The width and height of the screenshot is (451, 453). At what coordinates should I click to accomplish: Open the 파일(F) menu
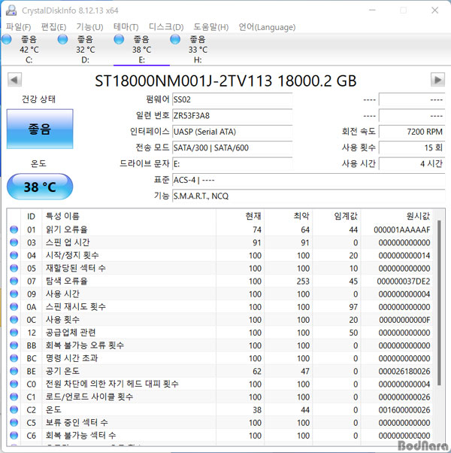[x=19, y=27]
